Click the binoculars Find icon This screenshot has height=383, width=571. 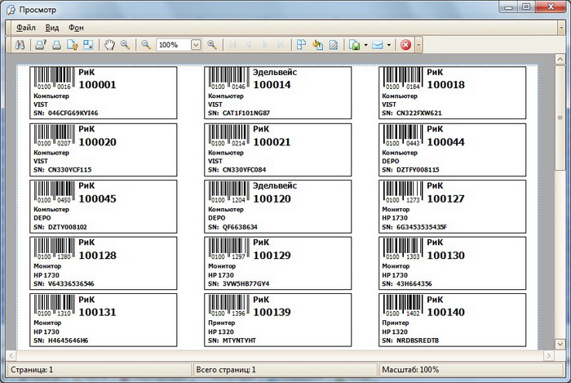point(20,45)
